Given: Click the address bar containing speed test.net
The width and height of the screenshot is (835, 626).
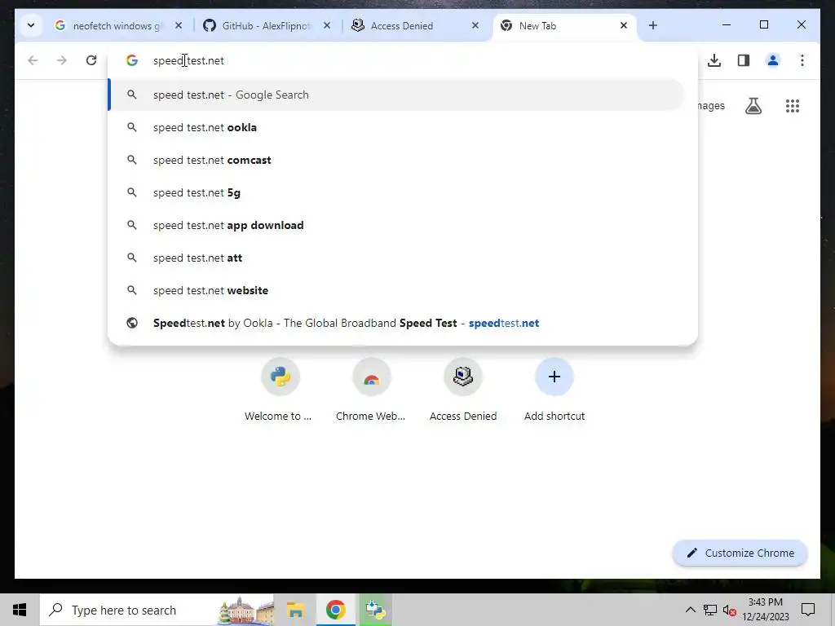Looking at the screenshot, I should [402, 60].
